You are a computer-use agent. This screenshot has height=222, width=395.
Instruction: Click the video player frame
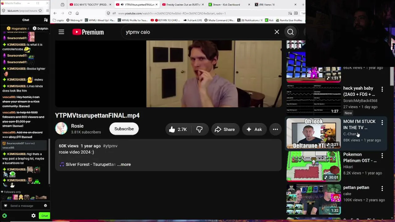tap(168, 74)
